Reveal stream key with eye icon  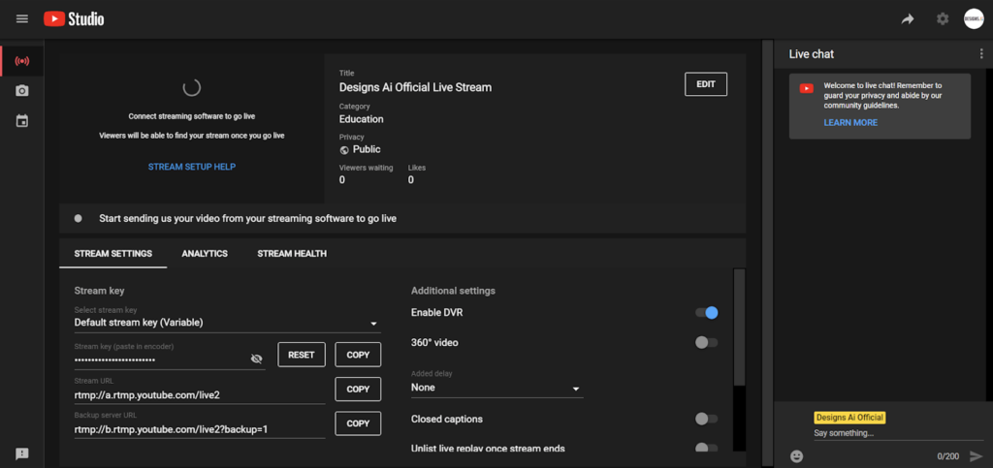[x=256, y=359]
